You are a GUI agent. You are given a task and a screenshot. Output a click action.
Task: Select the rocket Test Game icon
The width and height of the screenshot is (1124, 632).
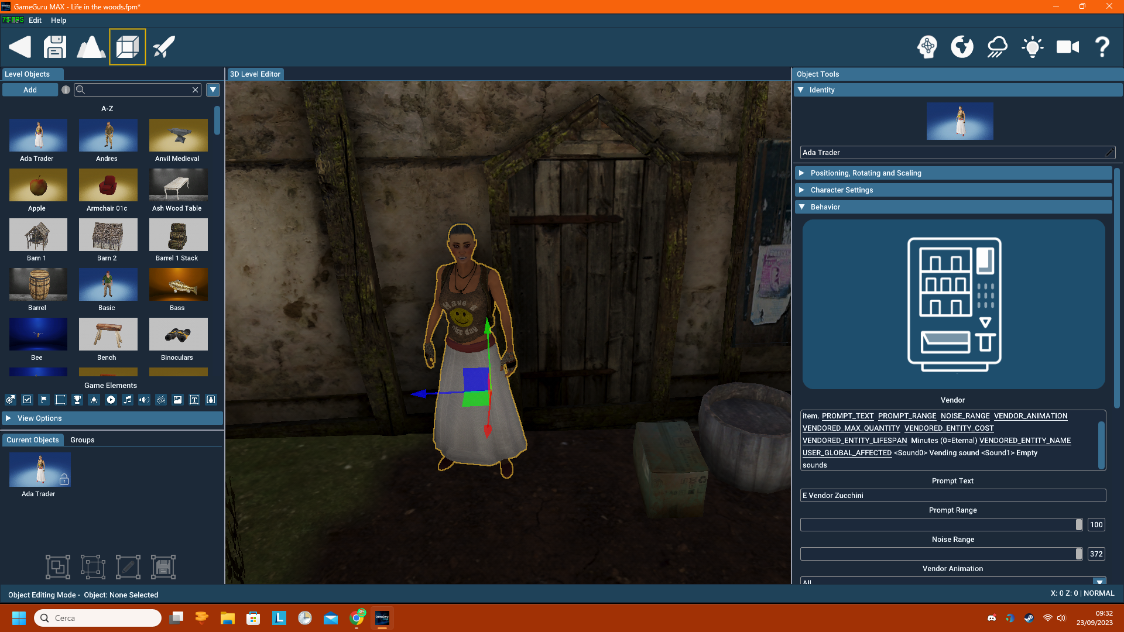click(163, 47)
